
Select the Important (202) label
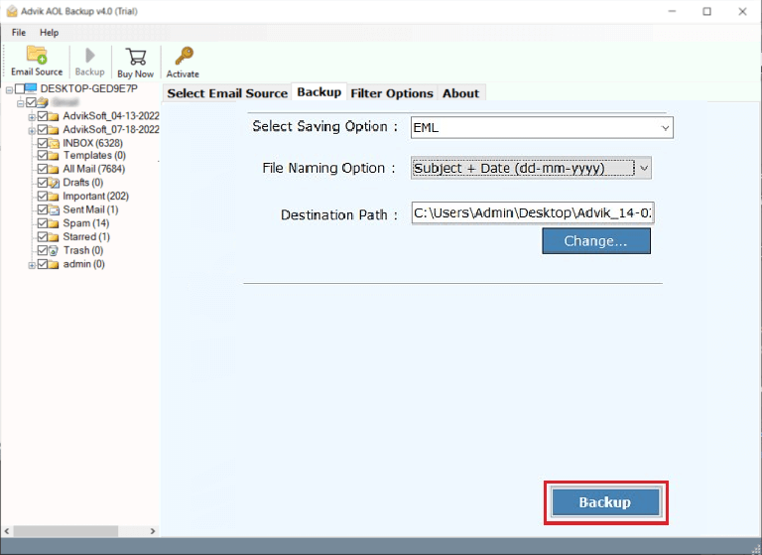pyautogui.click(x=95, y=196)
